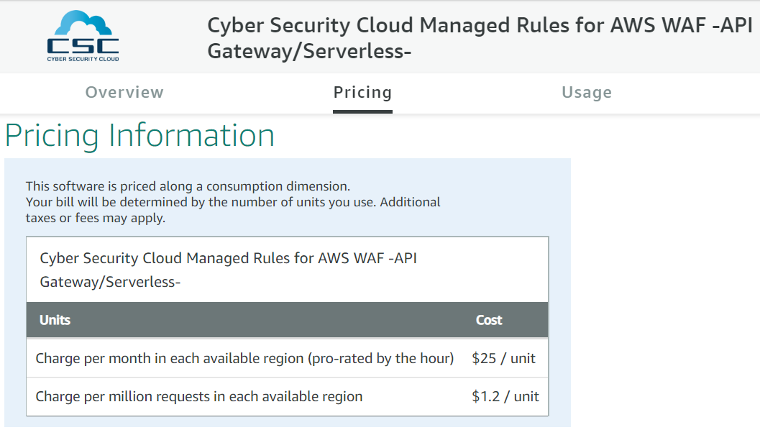The image size is (760, 430).
Task: Click the 'Gateway/Serverless-' line in the header title
Action: point(309,52)
